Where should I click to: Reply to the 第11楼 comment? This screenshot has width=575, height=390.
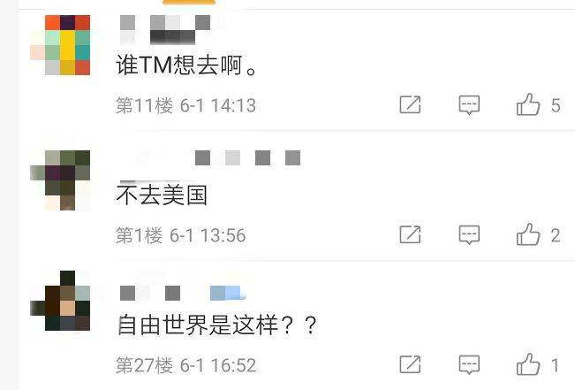469,105
